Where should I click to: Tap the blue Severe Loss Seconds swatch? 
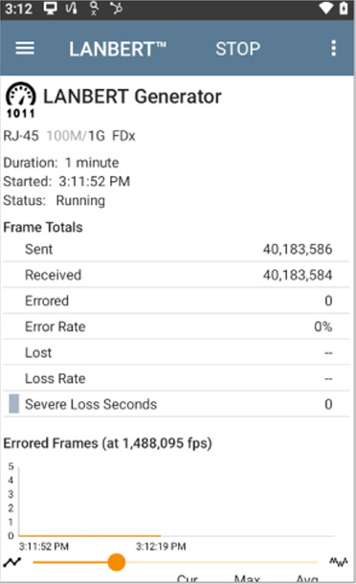[x=13, y=404]
